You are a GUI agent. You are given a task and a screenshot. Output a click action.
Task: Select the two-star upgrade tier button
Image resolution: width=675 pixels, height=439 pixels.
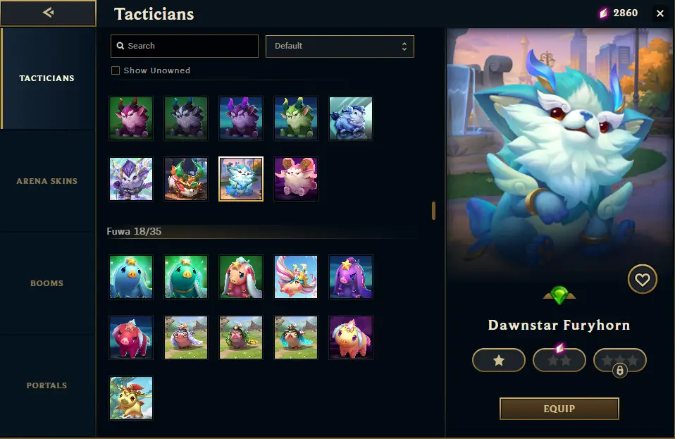559,360
